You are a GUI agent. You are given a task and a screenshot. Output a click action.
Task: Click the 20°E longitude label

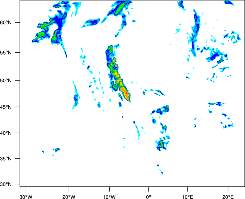[x=228, y=197]
